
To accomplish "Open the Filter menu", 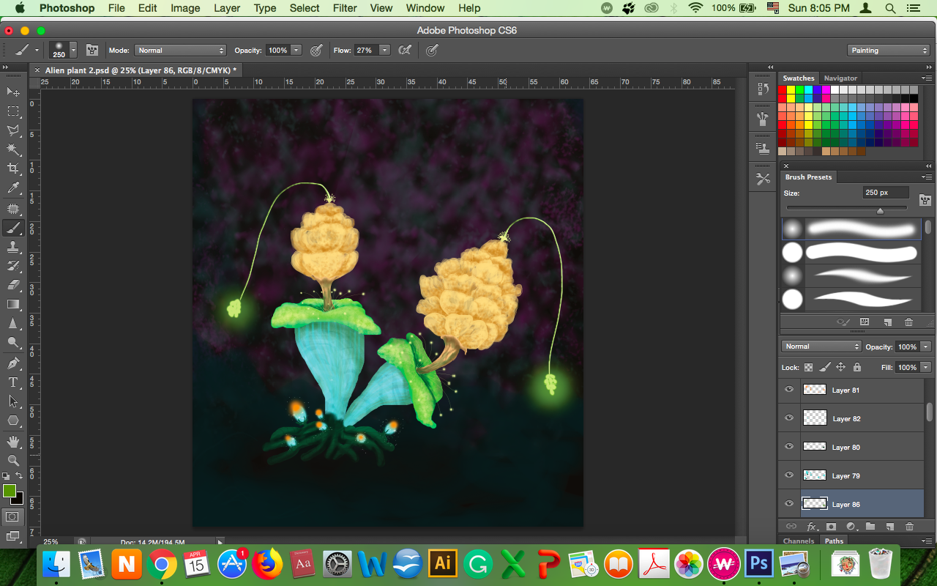I will click(x=345, y=8).
